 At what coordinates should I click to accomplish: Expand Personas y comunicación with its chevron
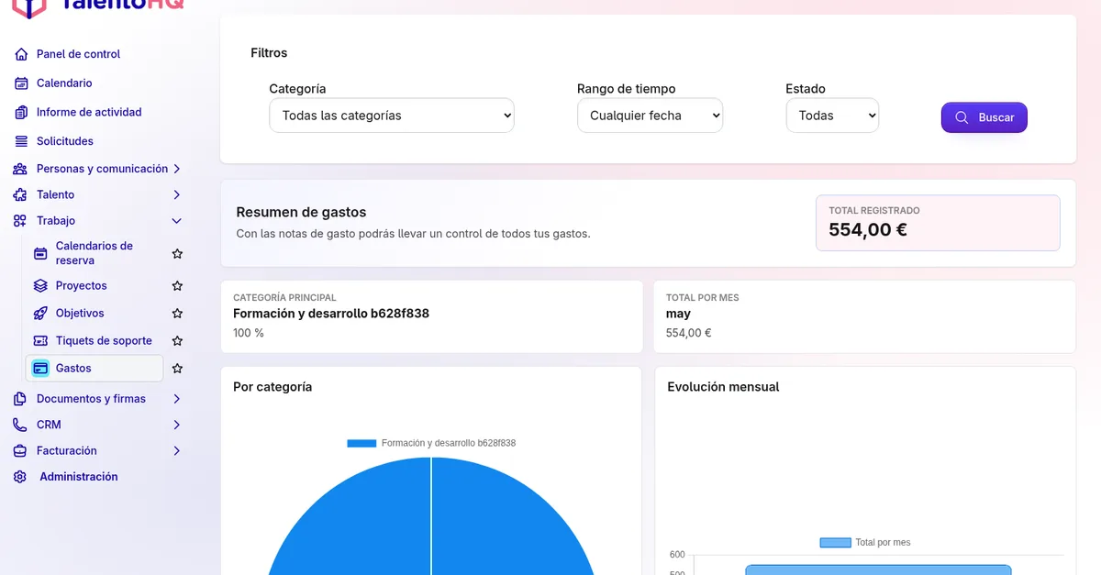coord(177,169)
